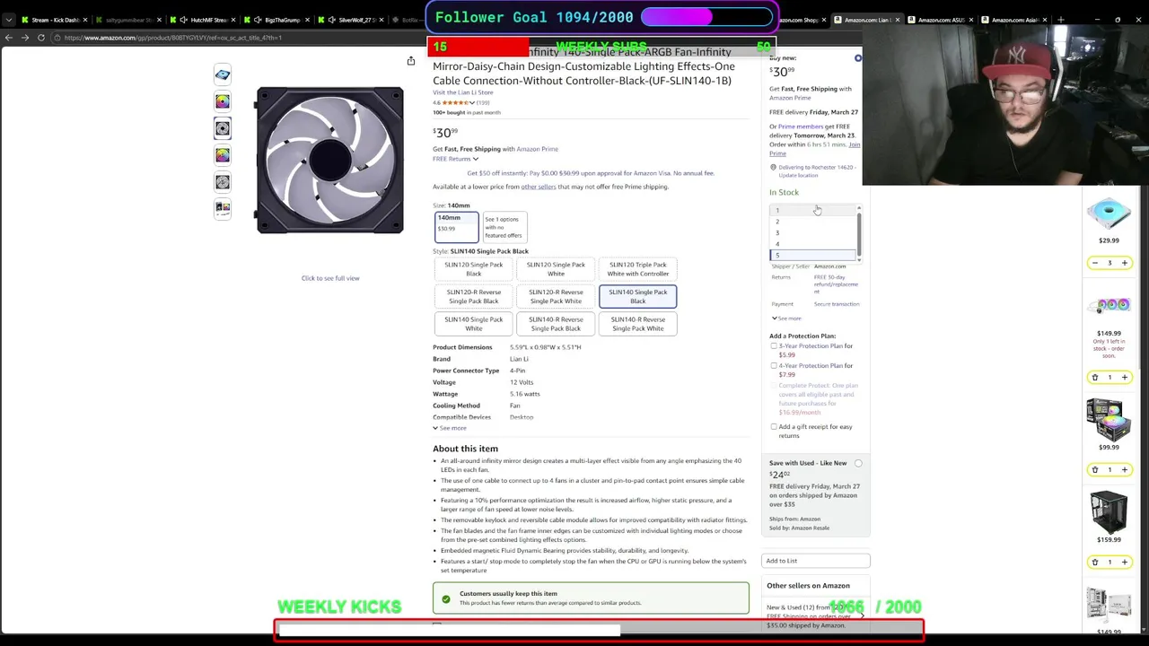Select SLIN140-R Reverse Single Pack Black
The image size is (1149, 646).
coord(556,324)
